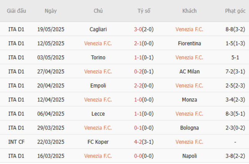Open the 2-1 score against Fiorentina
The height and width of the screenshot is (164, 249).
[x=138, y=44]
